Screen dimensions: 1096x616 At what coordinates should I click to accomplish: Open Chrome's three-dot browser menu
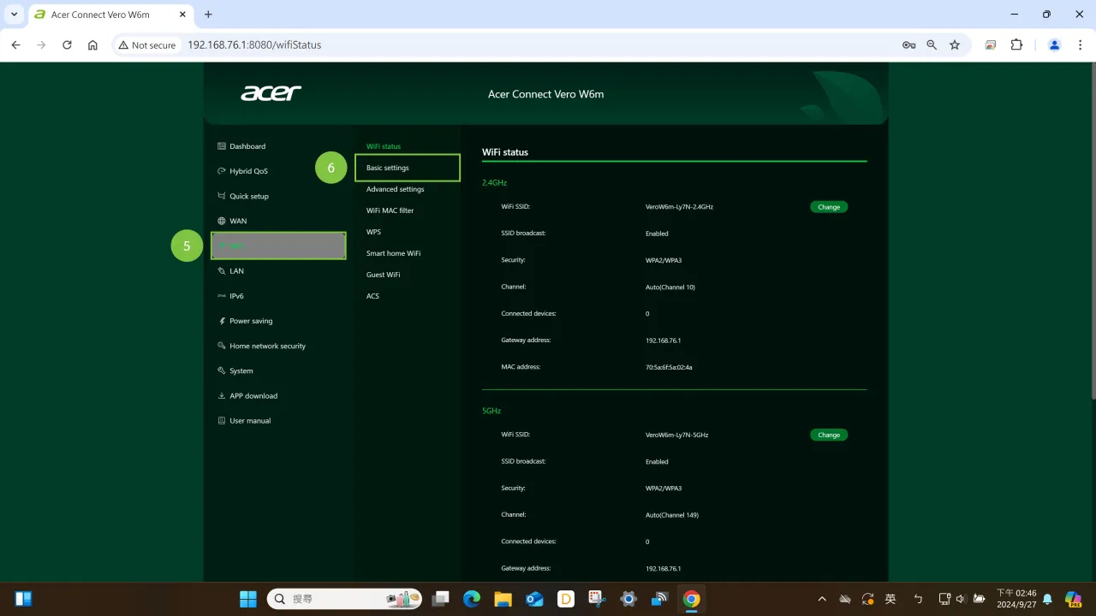[x=1081, y=44]
